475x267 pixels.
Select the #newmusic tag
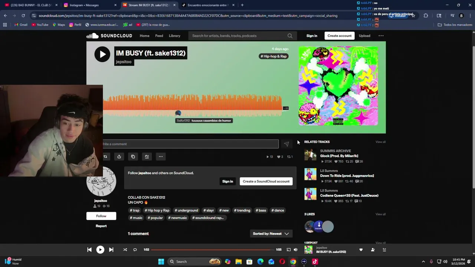[177, 218]
